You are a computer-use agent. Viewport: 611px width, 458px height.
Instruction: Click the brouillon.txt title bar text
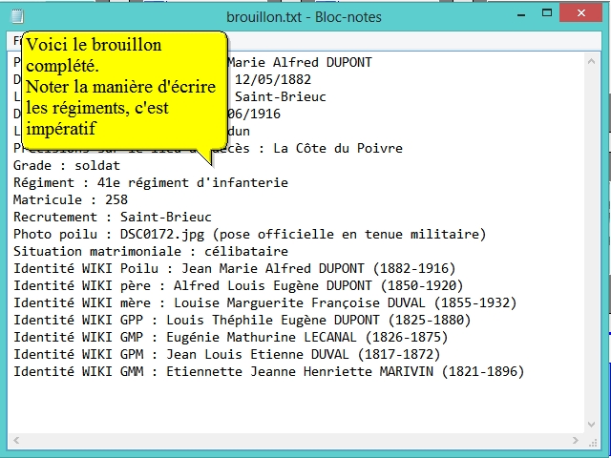click(304, 16)
